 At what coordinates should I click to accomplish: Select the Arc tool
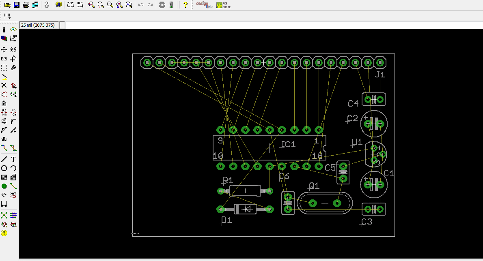pos(13,168)
